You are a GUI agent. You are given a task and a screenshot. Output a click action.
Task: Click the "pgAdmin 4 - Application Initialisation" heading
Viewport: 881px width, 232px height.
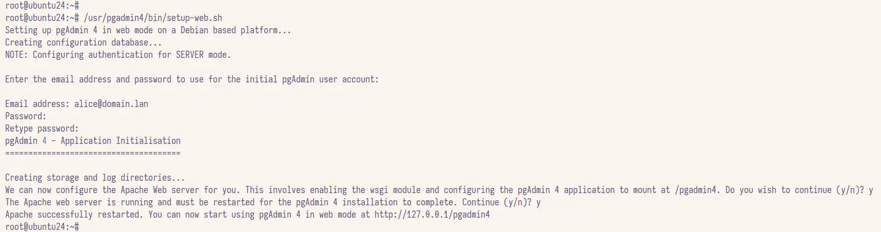pyautogui.click(x=93, y=141)
